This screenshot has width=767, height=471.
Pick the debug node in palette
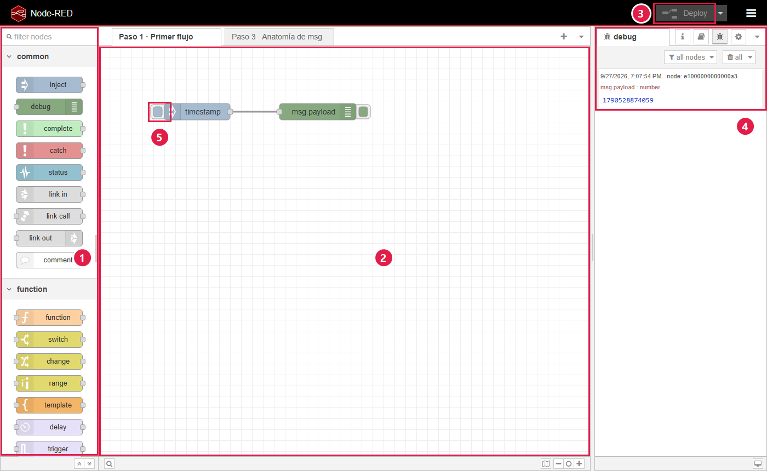pyautogui.click(x=49, y=107)
